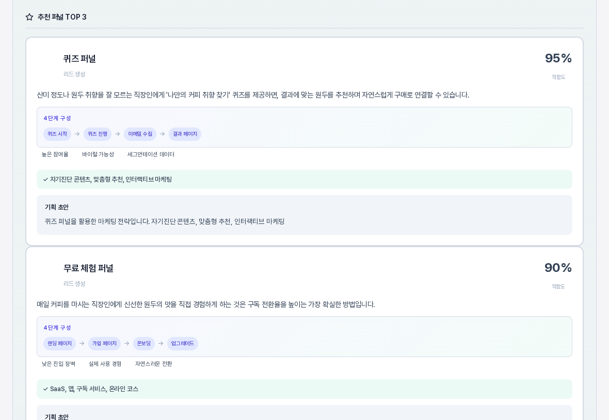This screenshot has height=420, width=609.
Task: Click the 세그먼테이션 데이터 tag
Action: 151,154
